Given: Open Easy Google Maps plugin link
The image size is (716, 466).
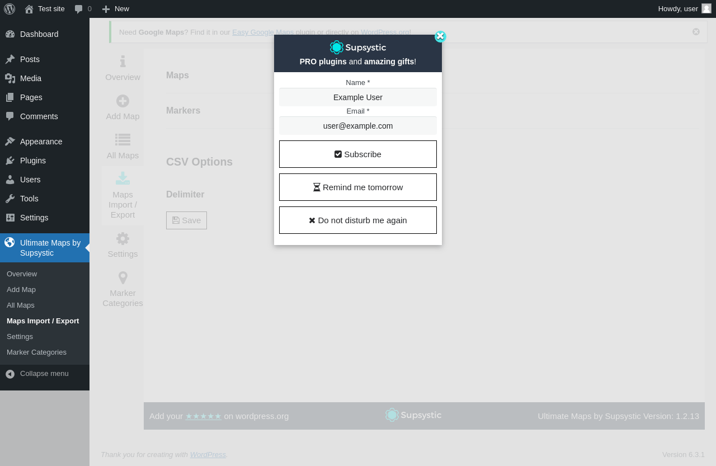Looking at the screenshot, I should 263,32.
